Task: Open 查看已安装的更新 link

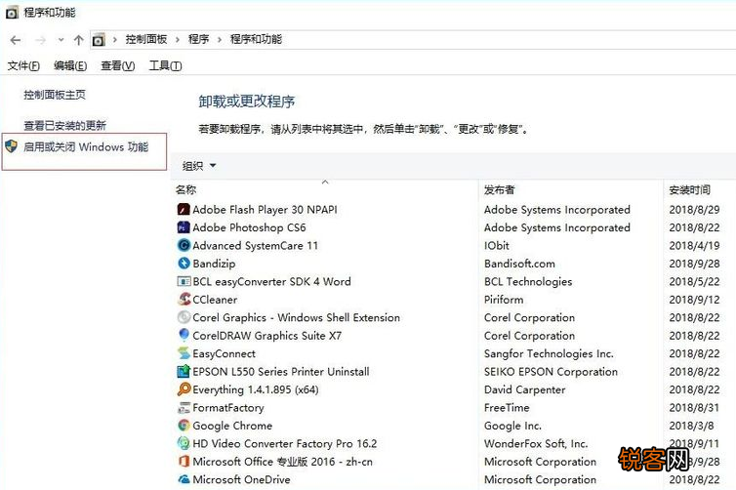Action: [x=64, y=125]
